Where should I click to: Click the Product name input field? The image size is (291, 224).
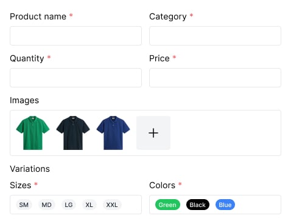pyautogui.click(x=75, y=36)
